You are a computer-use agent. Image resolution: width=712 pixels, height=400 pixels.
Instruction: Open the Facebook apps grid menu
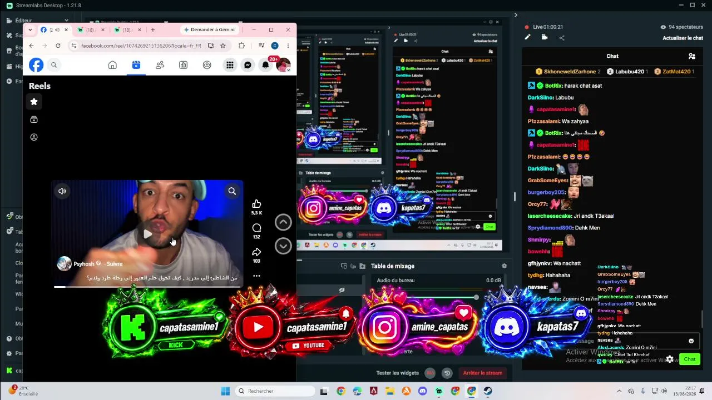pyautogui.click(x=230, y=65)
